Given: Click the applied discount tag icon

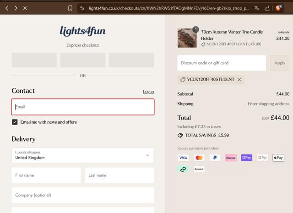Looking at the screenshot, I should coord(183,80).
